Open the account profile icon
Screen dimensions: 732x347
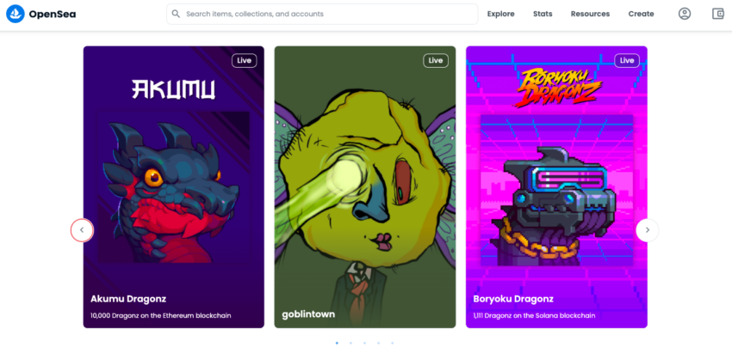click(685, 14)
